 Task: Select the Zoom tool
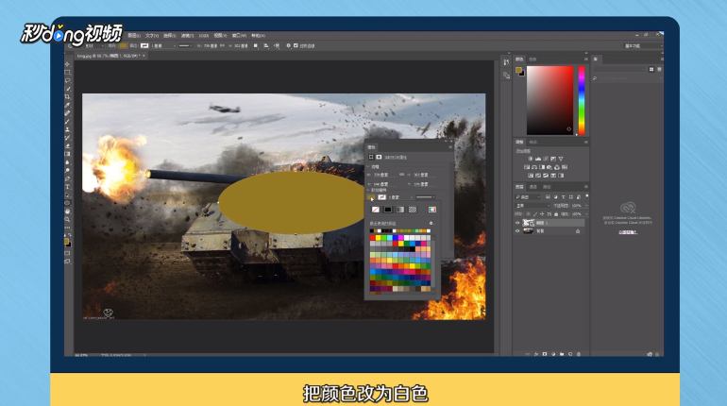click(x=68, y=219)
